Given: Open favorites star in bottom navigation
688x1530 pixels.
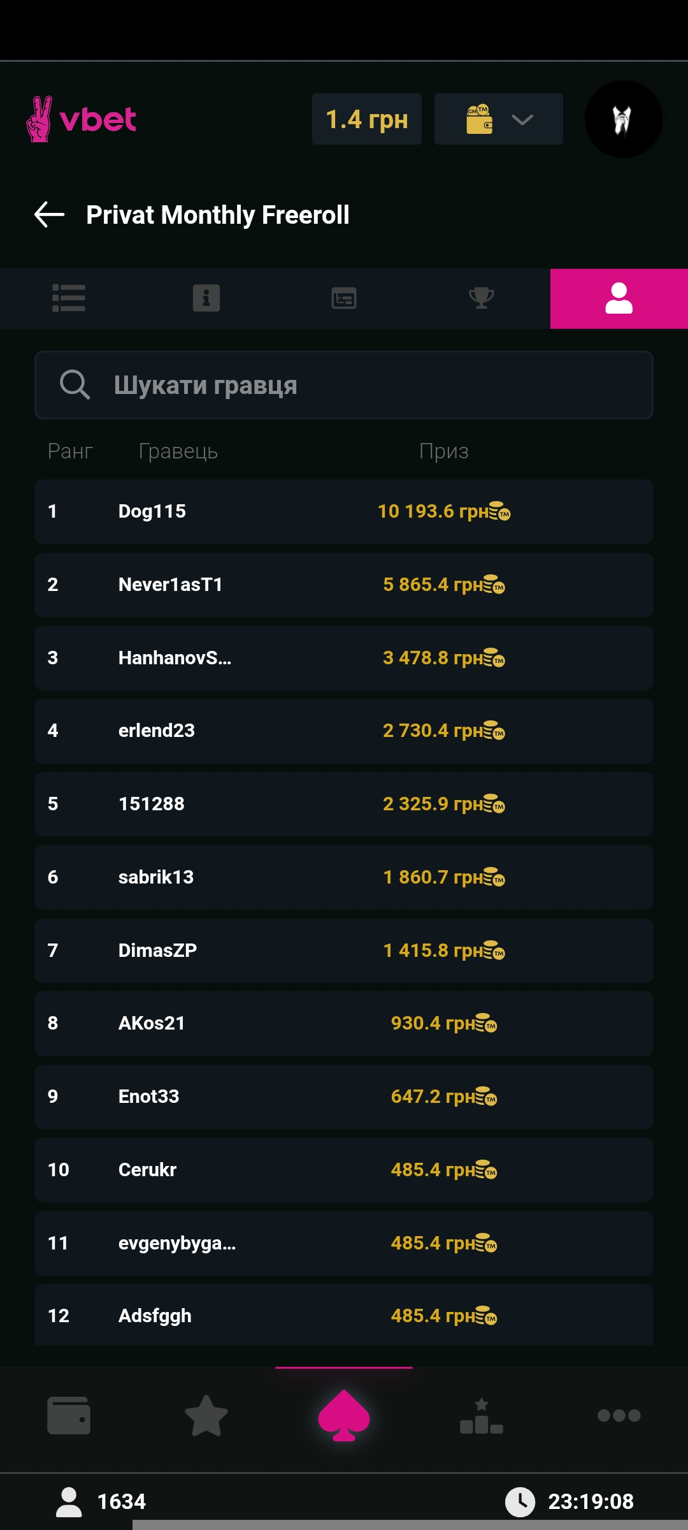Looking at the screenshot, I should coord(206,1416).
